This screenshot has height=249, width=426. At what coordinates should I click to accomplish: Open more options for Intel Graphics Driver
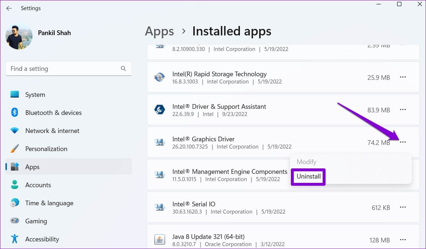tap(403, 142)
